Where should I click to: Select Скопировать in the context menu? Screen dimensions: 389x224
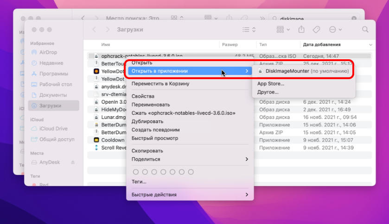(x=190, y=151)
